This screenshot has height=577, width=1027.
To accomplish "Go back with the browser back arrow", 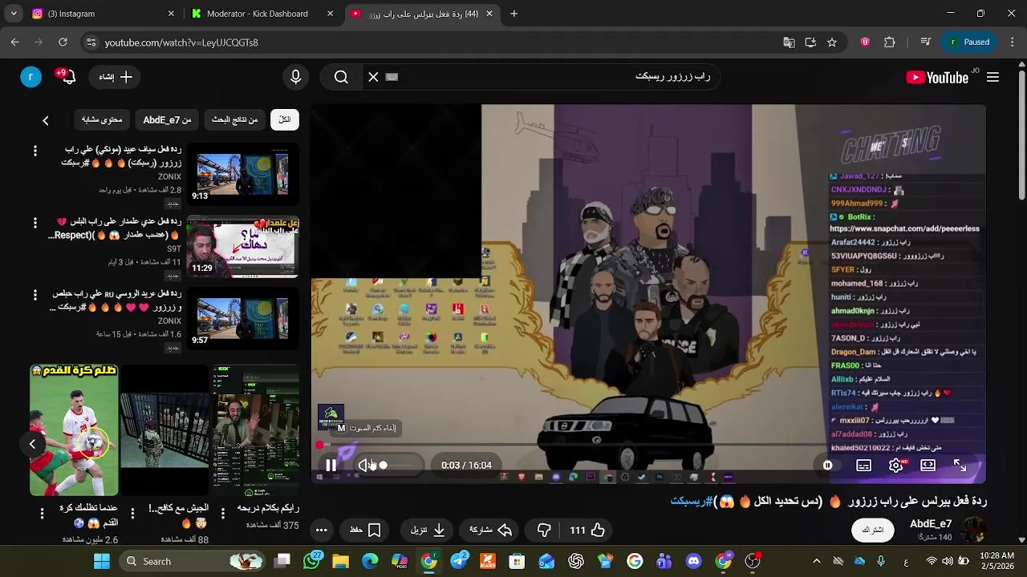I will (14, 42).
